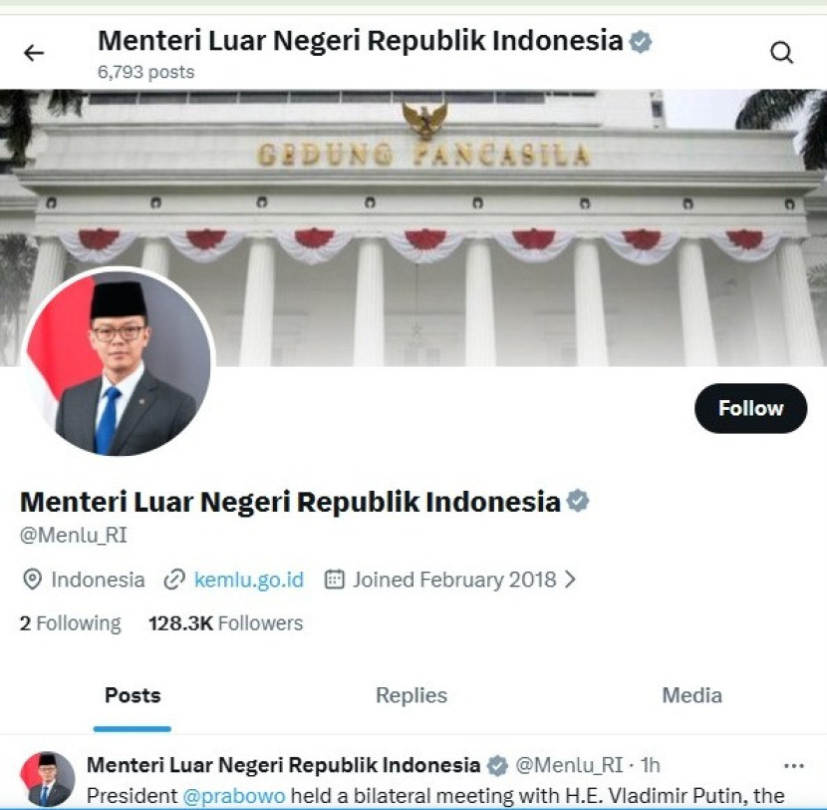Click the verified badge in the post header
The height and width of the screenshot is (810, 827).
click(x=497, y=765)
